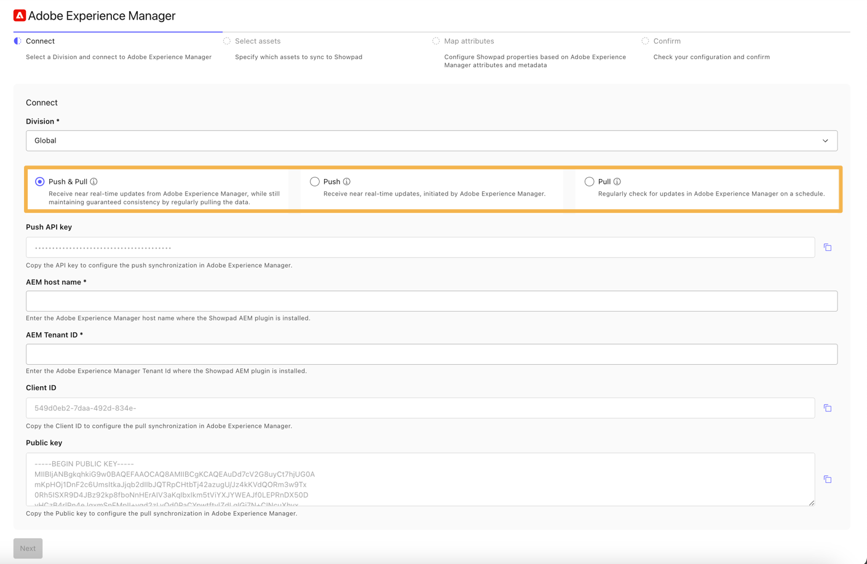Select the Push radio button
The width and height of the screenshot is (867, 564).
pyautogui.click(x=315, y=181)
